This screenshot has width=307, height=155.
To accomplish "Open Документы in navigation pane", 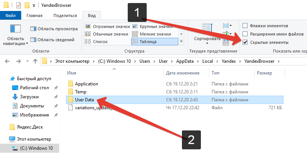I will (32, 106).
